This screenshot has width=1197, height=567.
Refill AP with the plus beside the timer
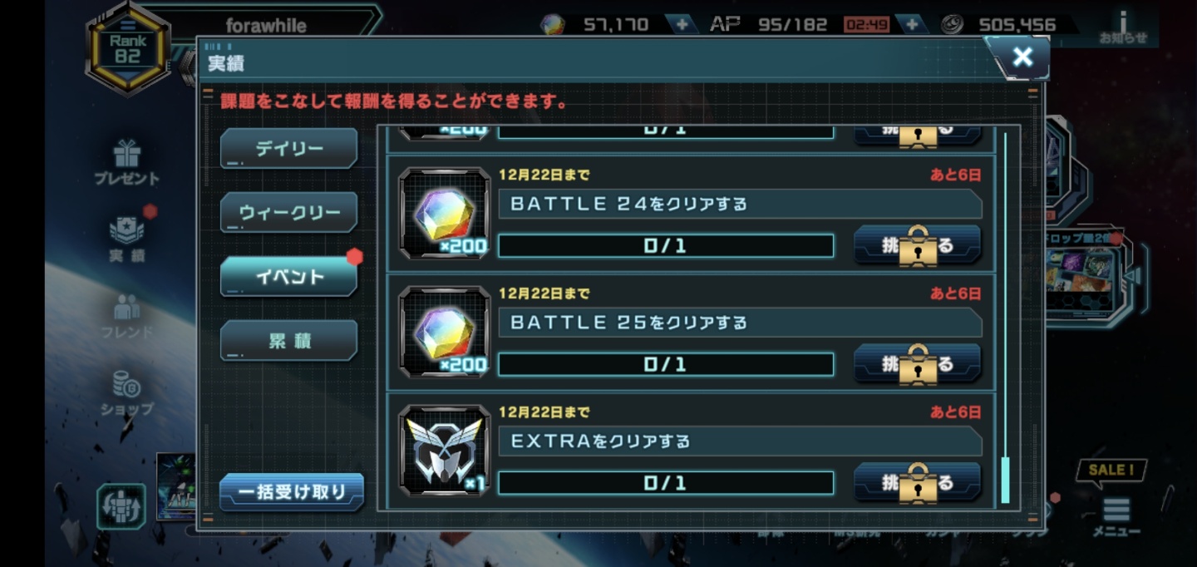pyautogui.click(x=912, y=24)
